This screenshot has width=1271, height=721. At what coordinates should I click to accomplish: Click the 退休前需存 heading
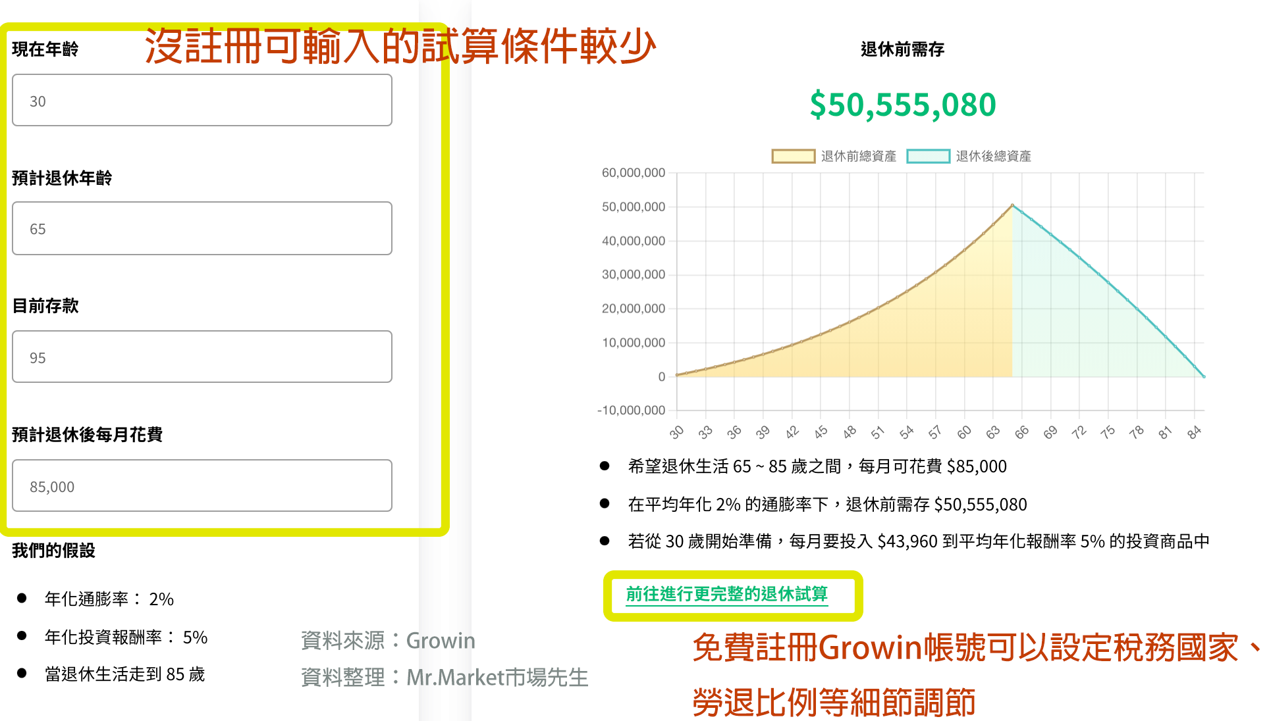point(902,49)
